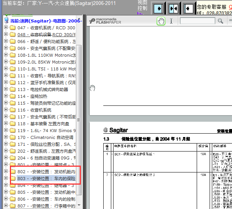Select tree item 204 - 6 挡自动变速箱 09G
Screen dimensions: 232x209
46,158
